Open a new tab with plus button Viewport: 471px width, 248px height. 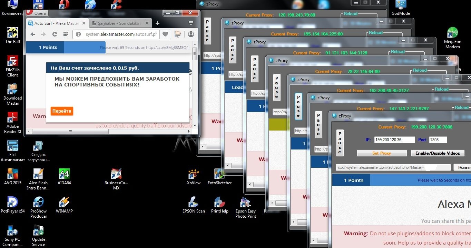(x=157, y=23)
